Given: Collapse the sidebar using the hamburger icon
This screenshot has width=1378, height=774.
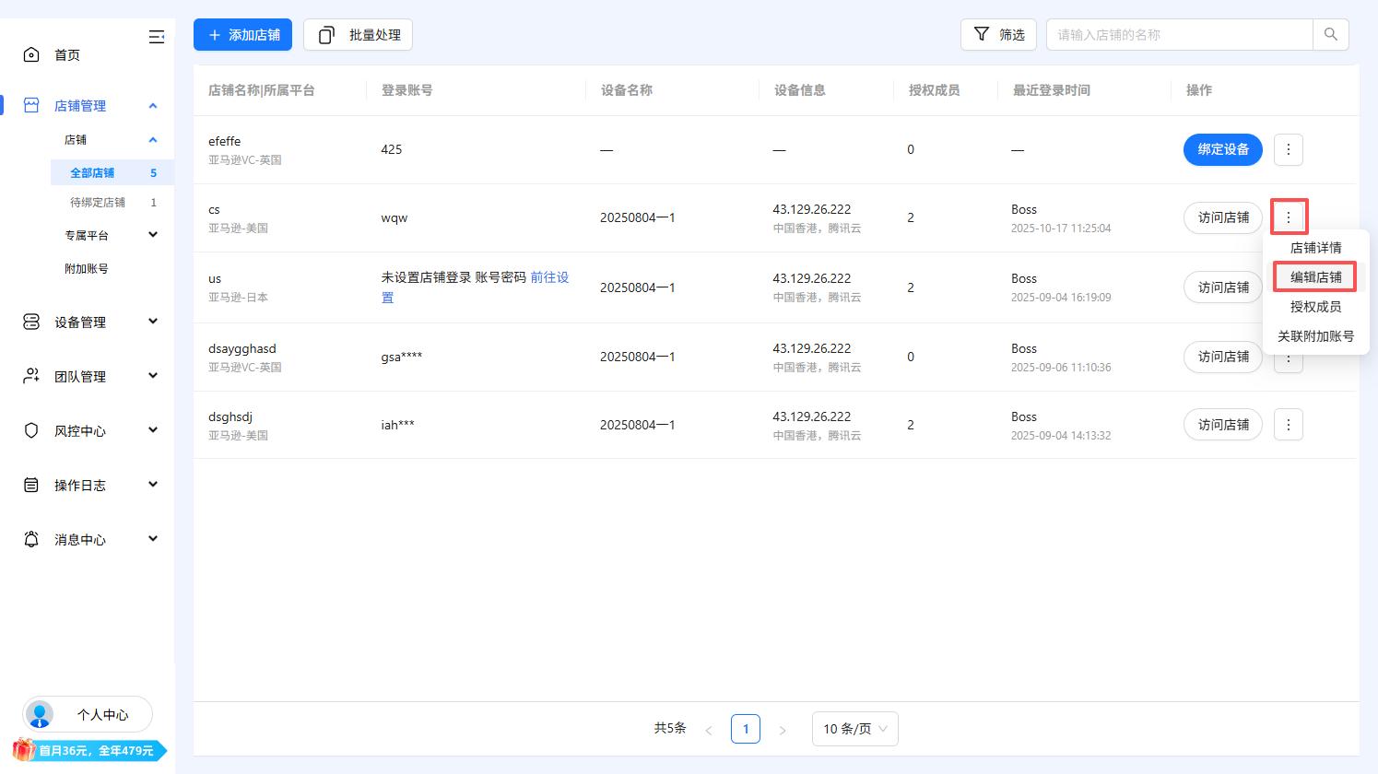Looking at the screenshot, I should (x=157, y=37).
